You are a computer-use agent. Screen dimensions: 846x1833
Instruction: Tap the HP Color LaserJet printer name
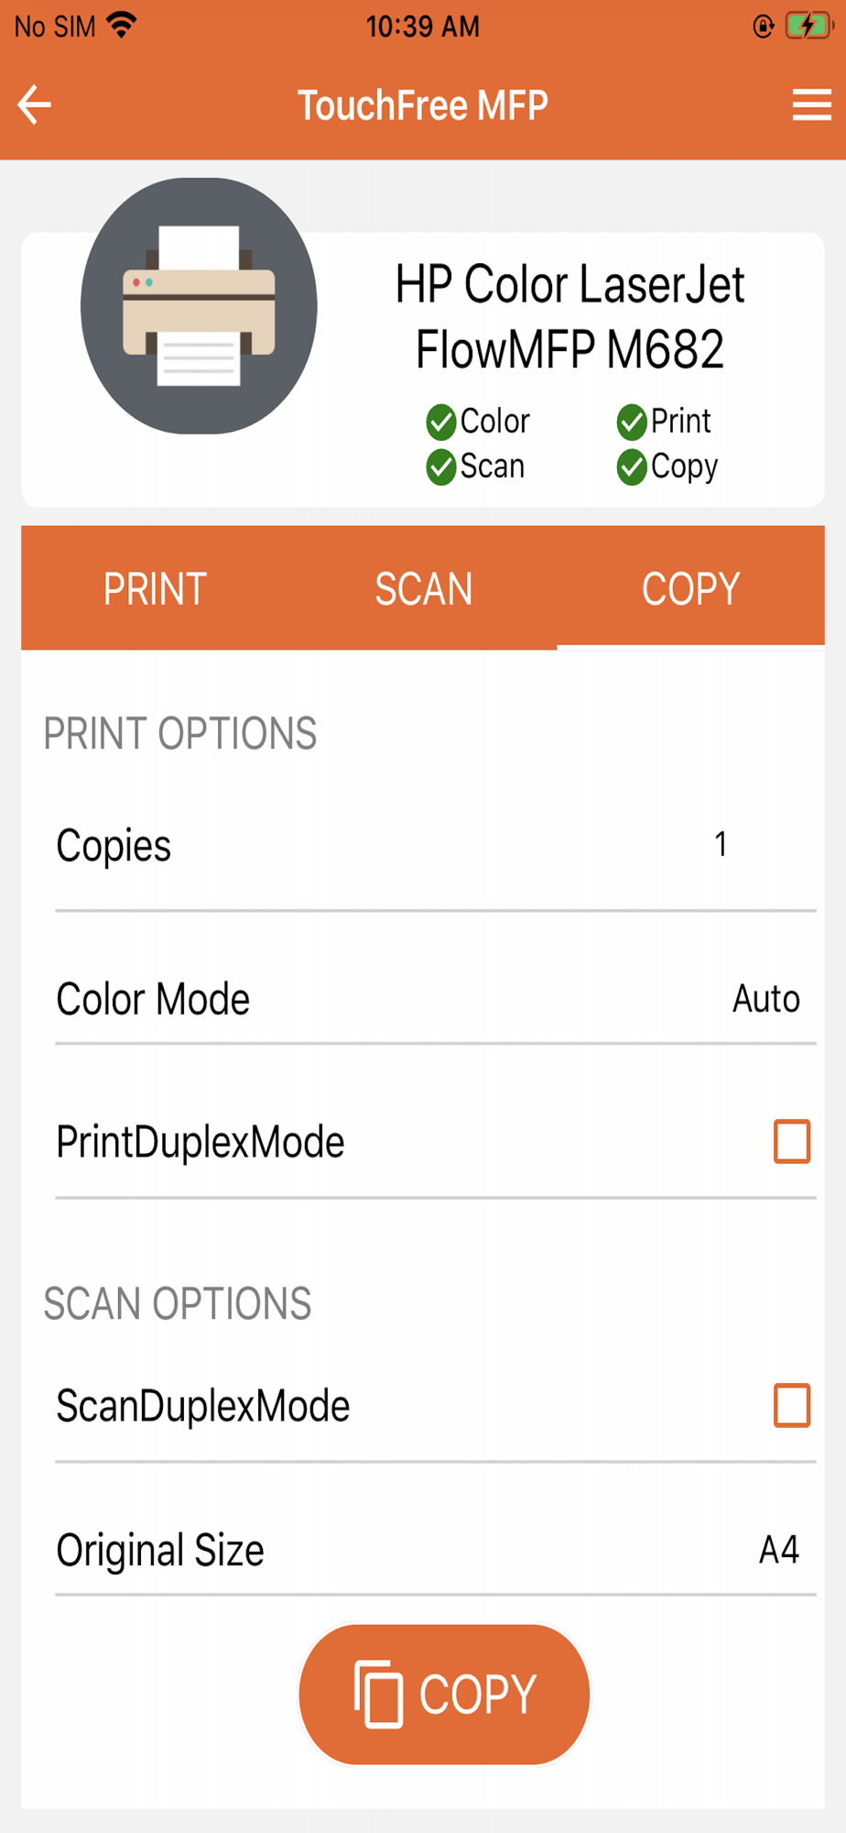[x=569, y=316]
